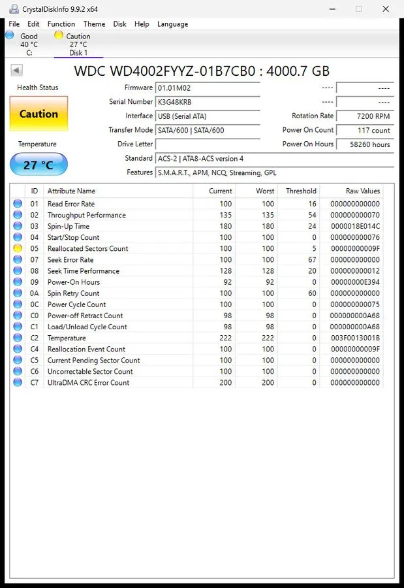Click the blue status orb for Power-On Hours row

click(18, 282)
